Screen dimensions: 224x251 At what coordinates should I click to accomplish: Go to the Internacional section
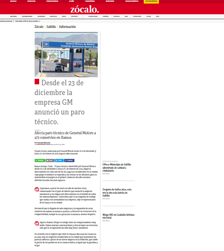click(x=27, y=16)
